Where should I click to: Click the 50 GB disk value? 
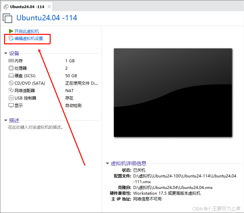(x=71, y=76)
